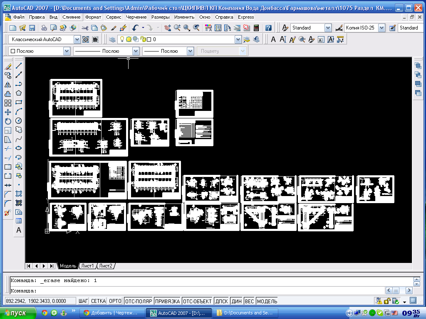The width and height of the screenshot is (426, 319).
Task: Select the Circle drawing tool
Action: 18,121
